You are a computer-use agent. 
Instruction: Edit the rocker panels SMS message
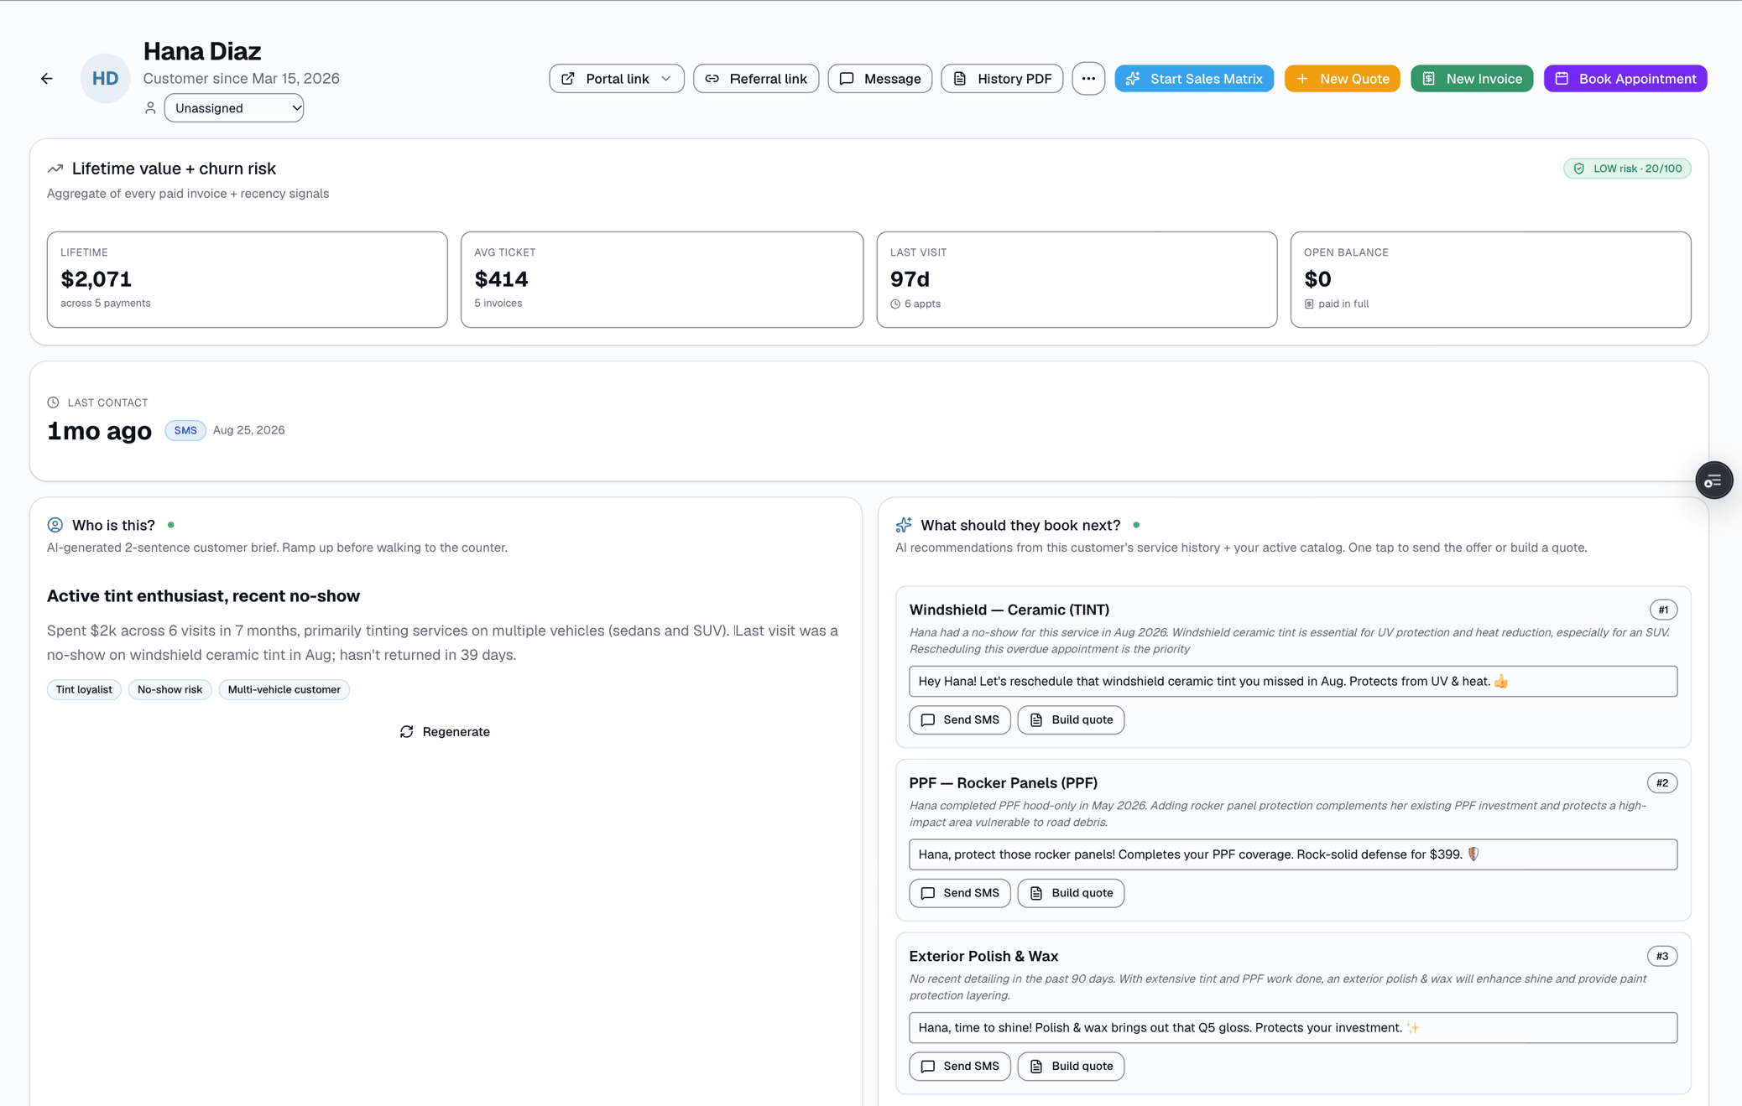[1293, 854]
